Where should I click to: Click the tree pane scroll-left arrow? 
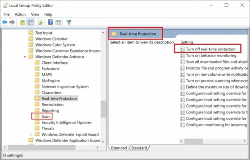click(5, 148)
